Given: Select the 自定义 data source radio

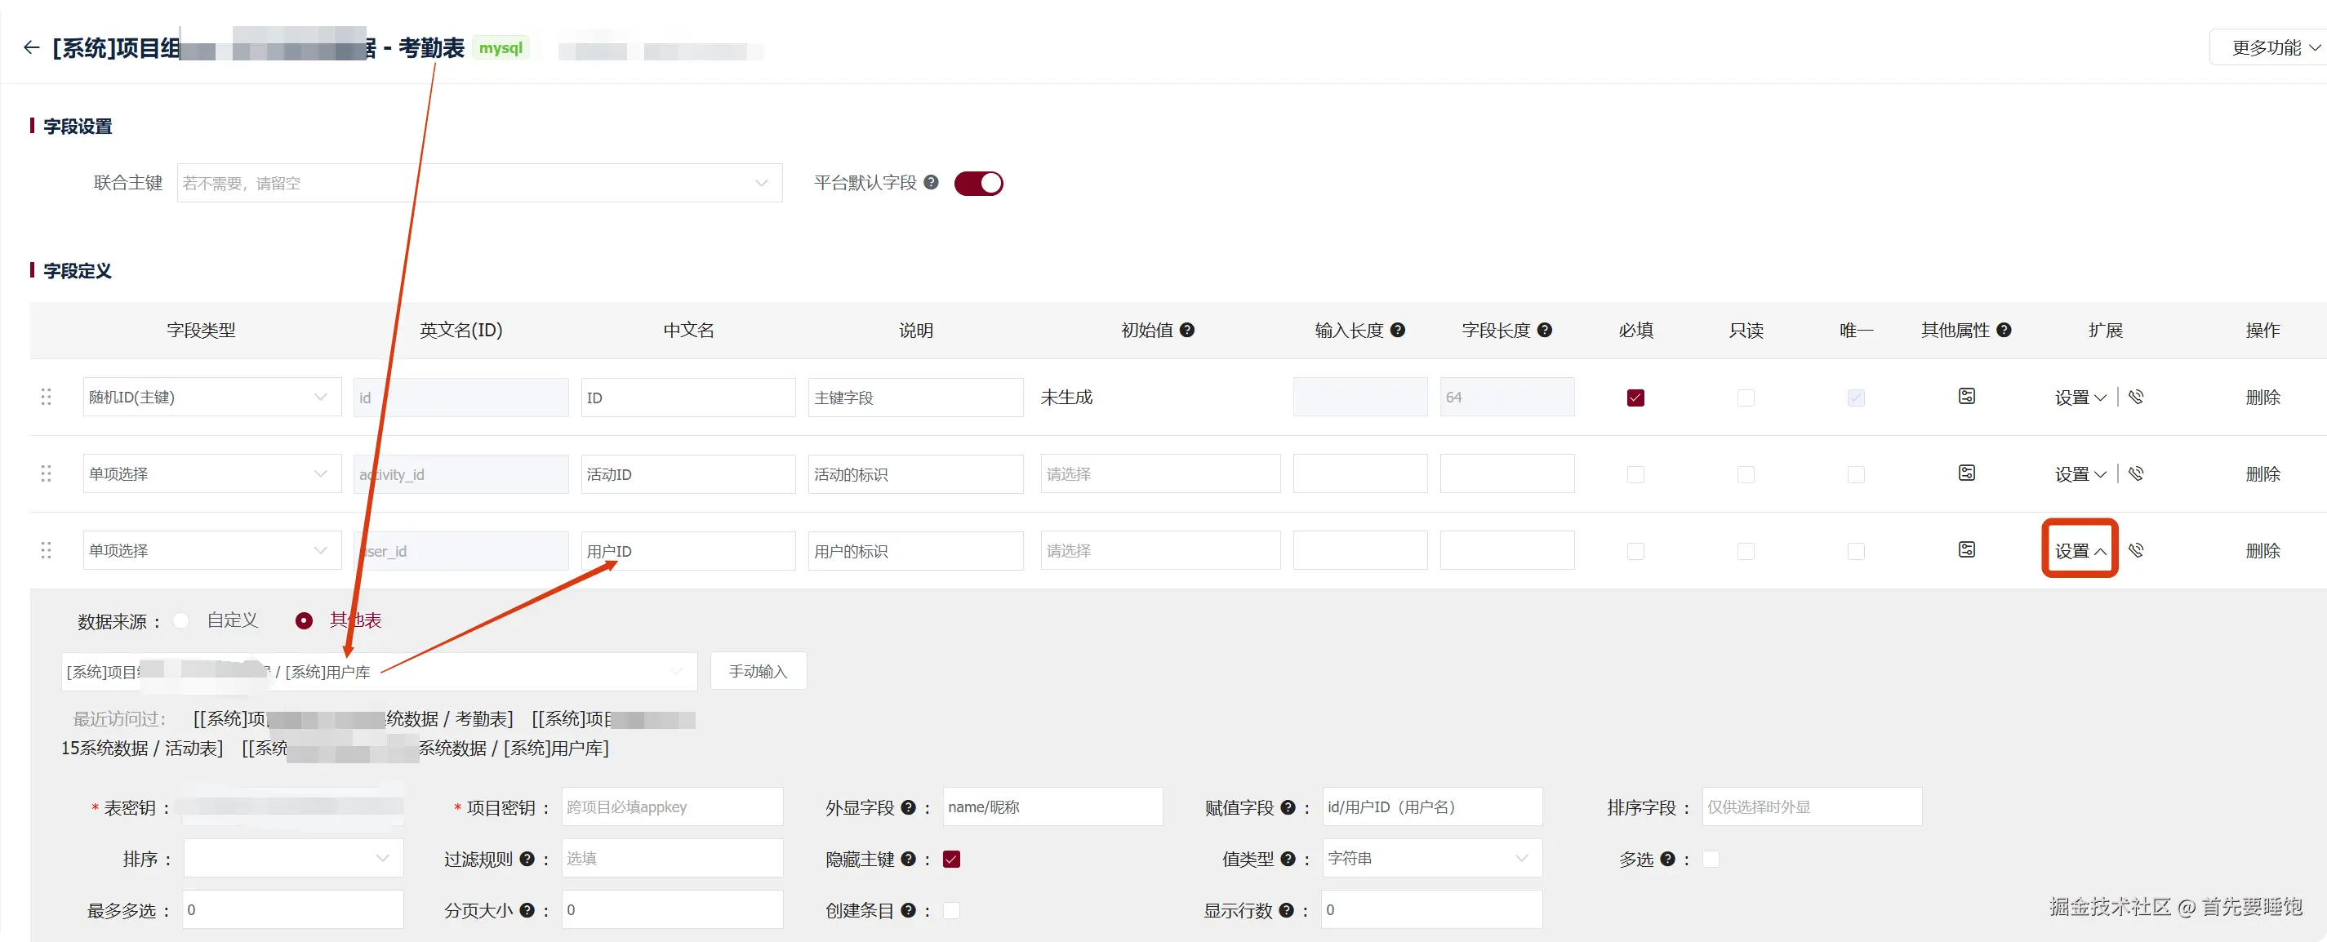Looking at the screenshot, I should (x=181, y=620).
